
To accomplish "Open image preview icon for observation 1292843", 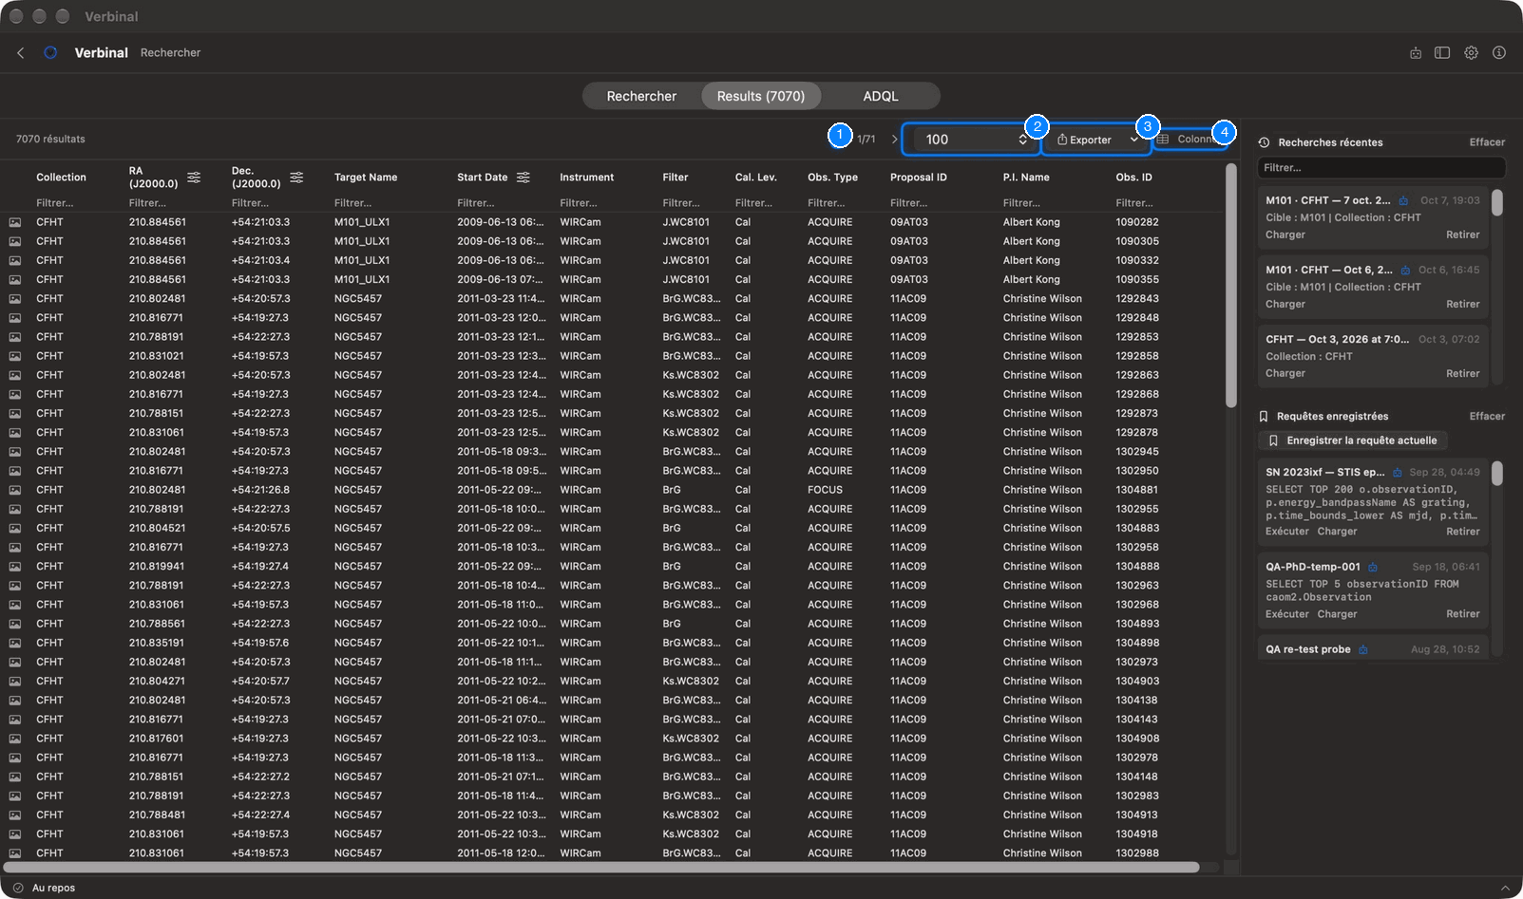I will point(15,299).
